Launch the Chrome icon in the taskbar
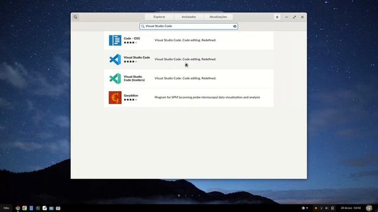 24,208
